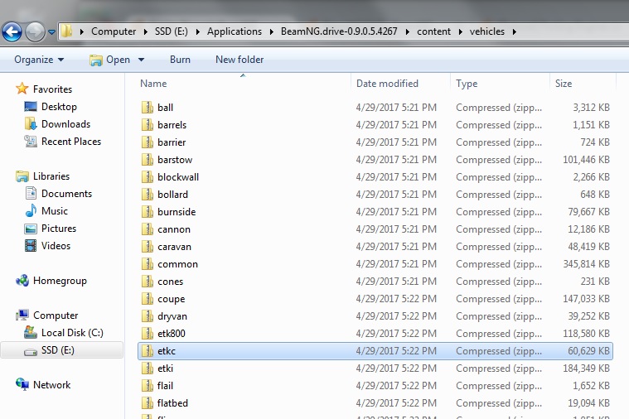Image resolution: width=629 pixels, height=419 pixels.
Task: Select the cones zip file icon
Action: click(148, 282)
